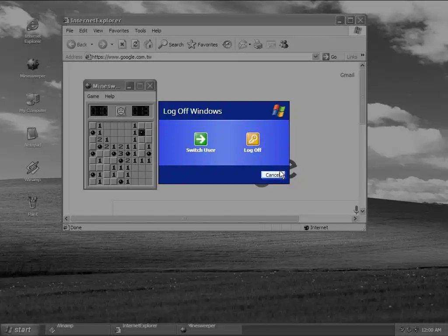Image resolution: width=448 pixels, height=336 pixels.
Task: Click the Switch User green arrow icon
Action: 200,139
